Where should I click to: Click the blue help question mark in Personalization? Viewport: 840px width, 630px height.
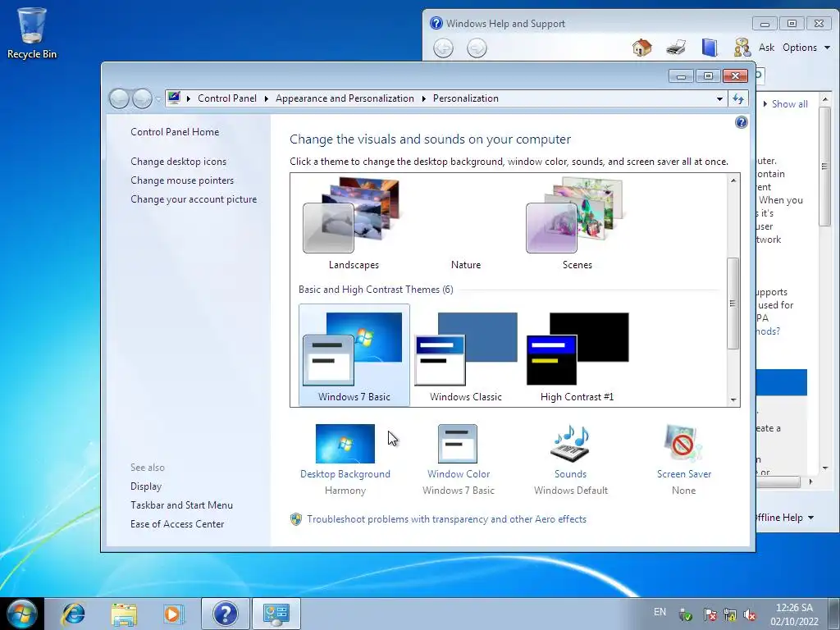(741, 123)
